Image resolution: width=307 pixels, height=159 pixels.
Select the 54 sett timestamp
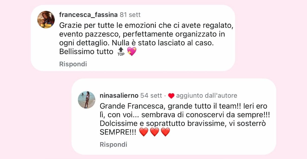point(151,96)
